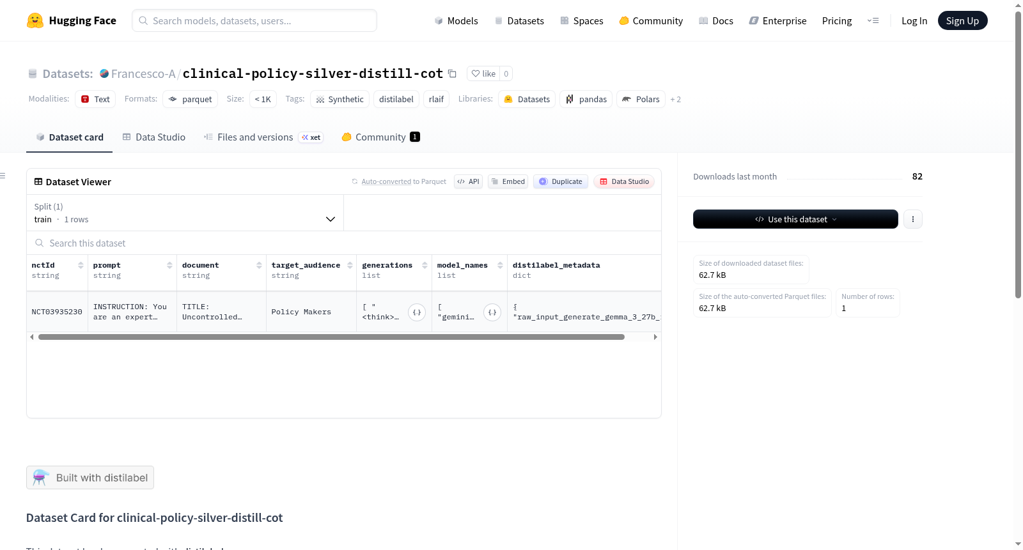
Task: Sort by the generations column
Action: coord(425,265)
